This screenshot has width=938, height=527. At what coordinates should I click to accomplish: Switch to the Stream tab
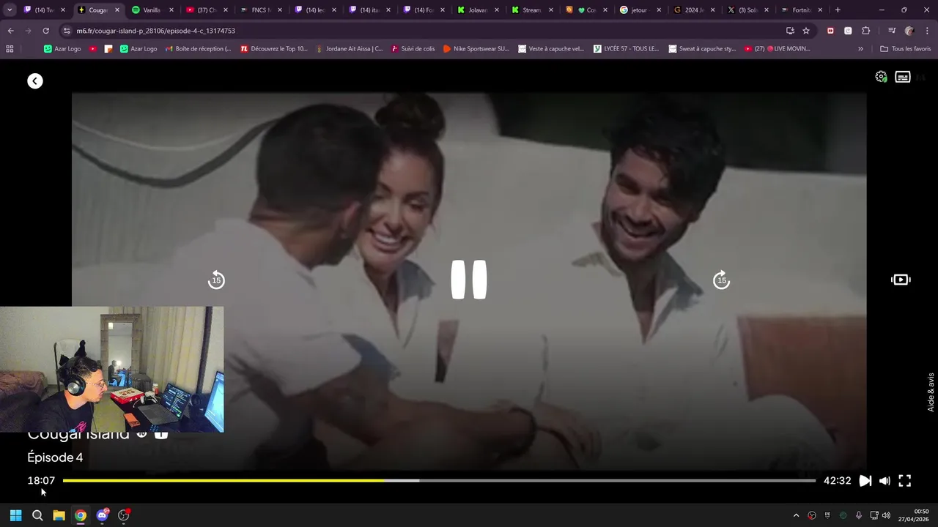click(x=531, y=10)
